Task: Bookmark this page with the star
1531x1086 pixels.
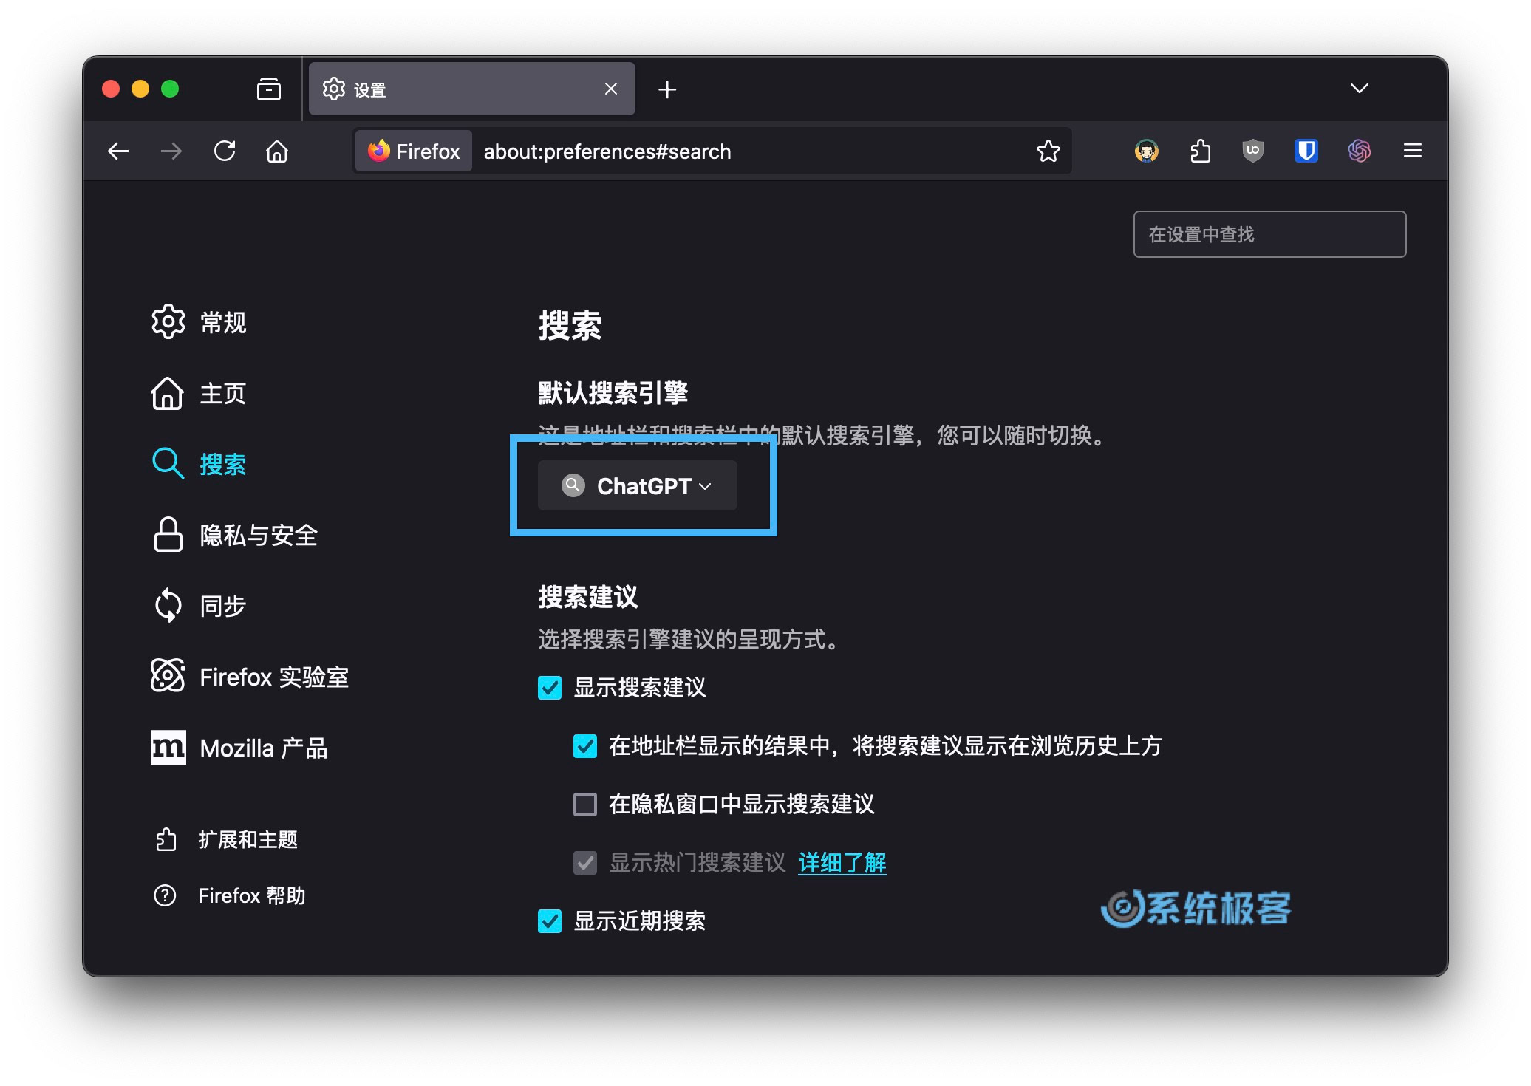Action: coord(1048,151)
